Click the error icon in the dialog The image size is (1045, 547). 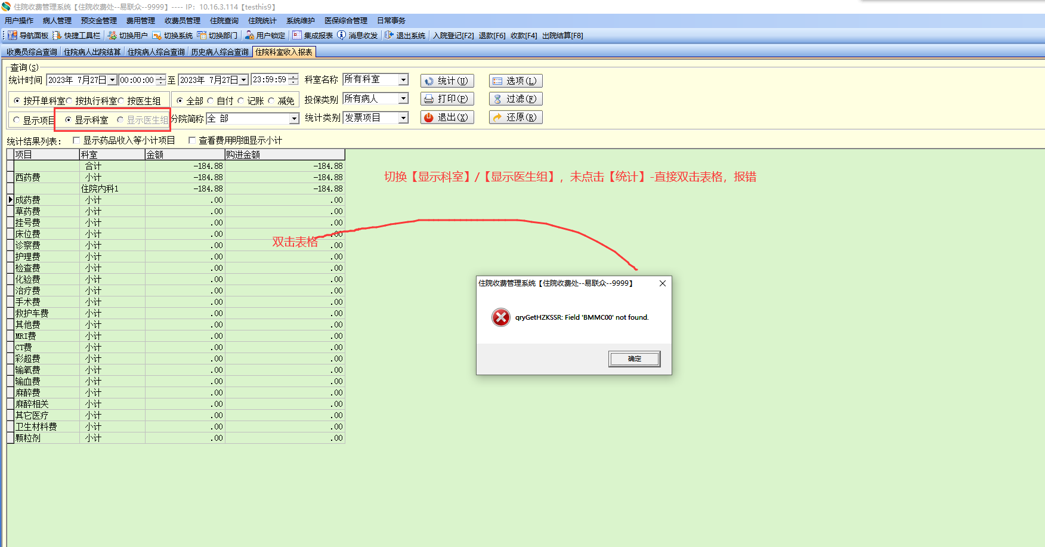click(x=501, y=317)
